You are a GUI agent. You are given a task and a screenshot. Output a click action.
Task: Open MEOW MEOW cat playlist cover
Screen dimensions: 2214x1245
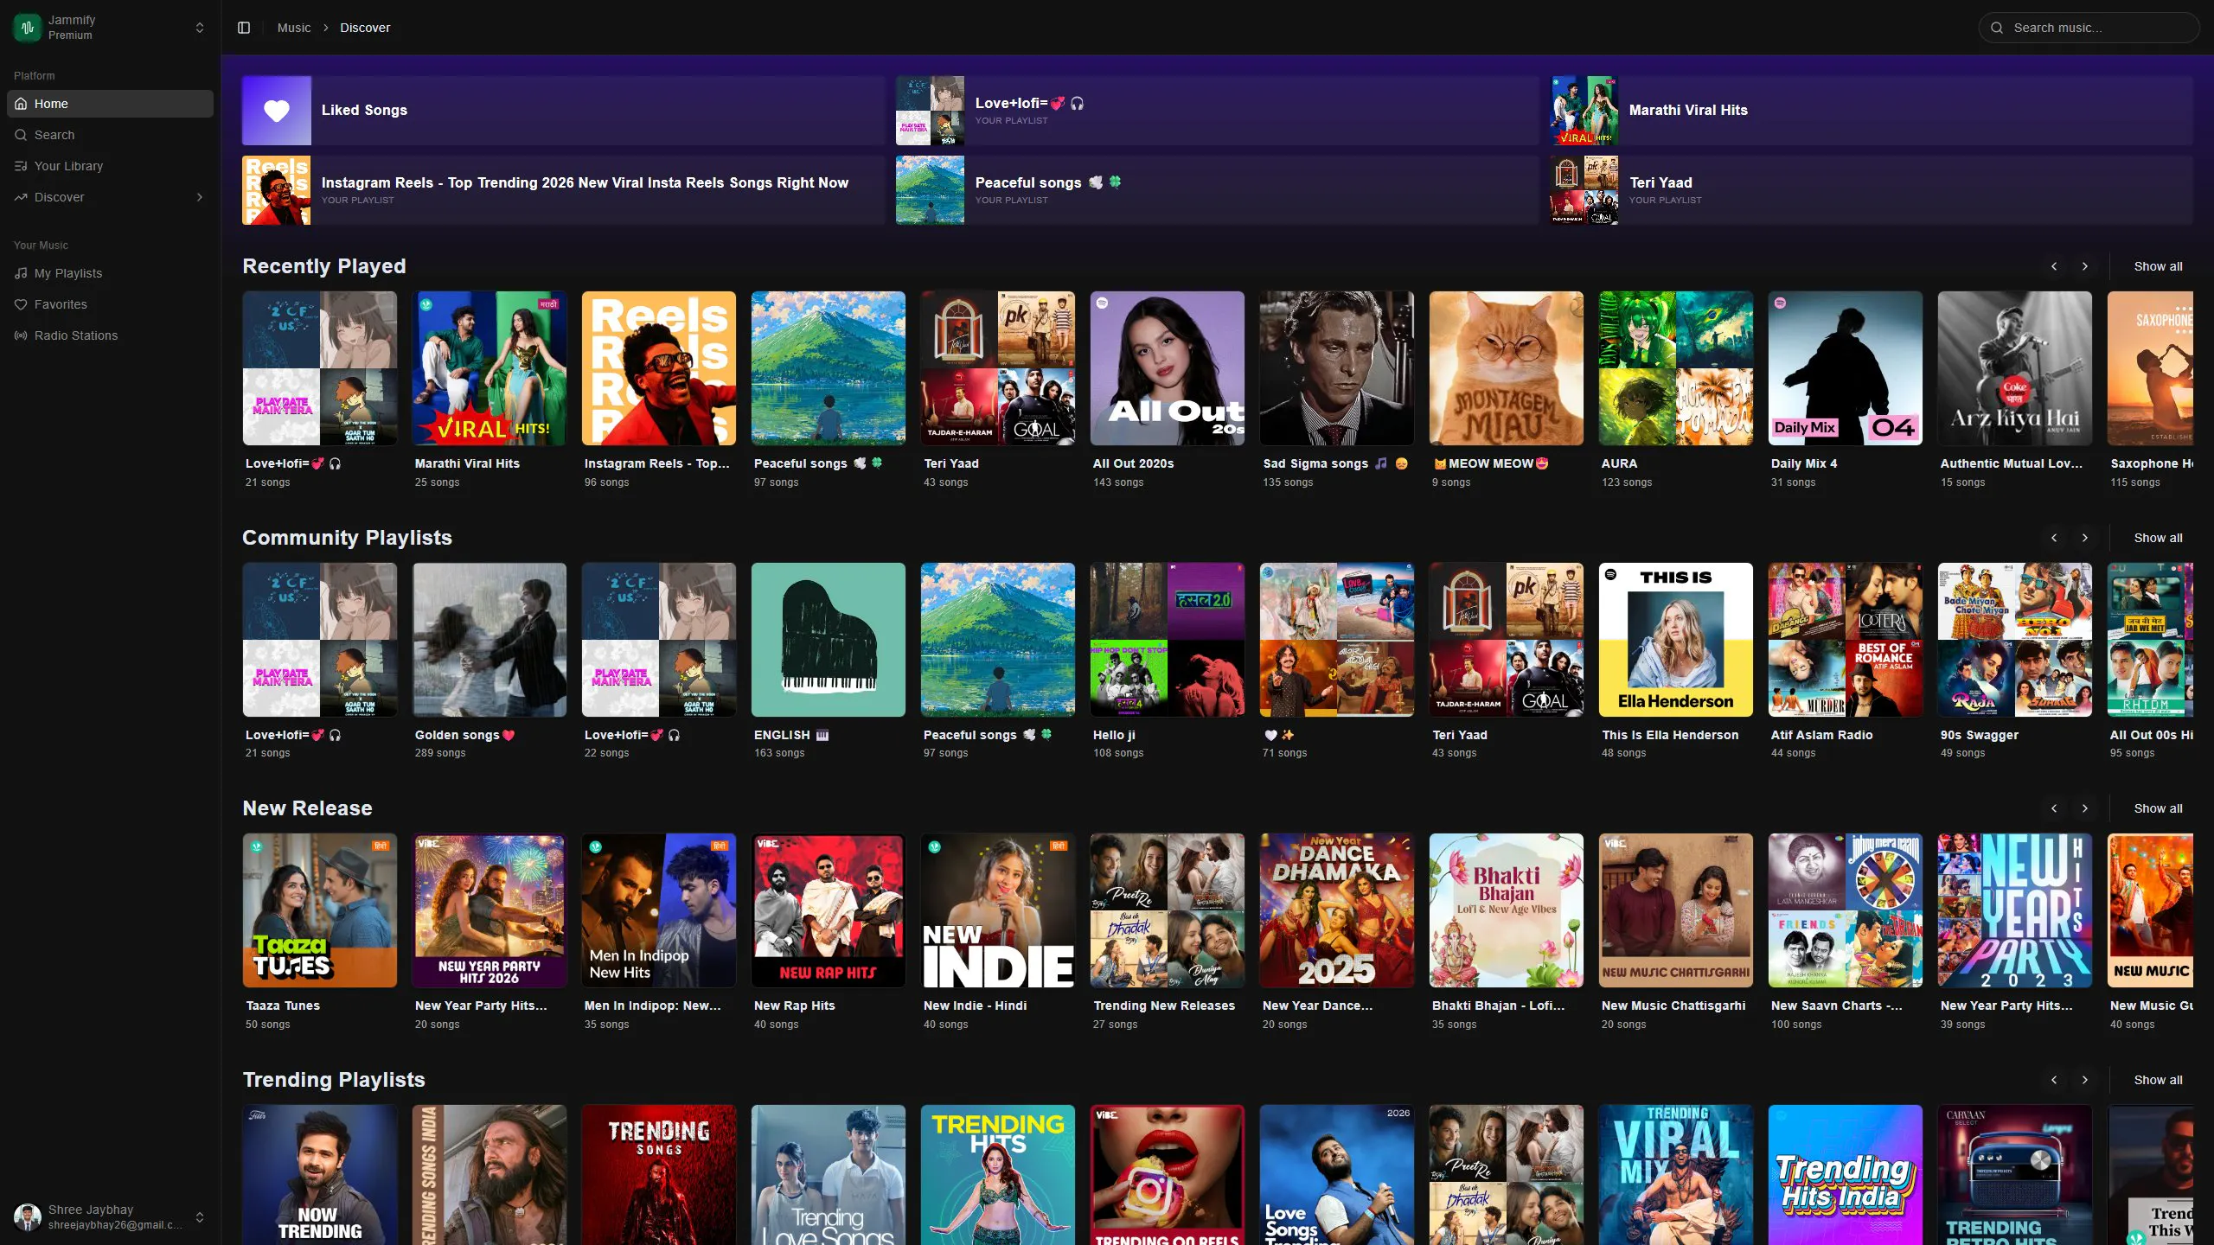tap(1507, 368)
